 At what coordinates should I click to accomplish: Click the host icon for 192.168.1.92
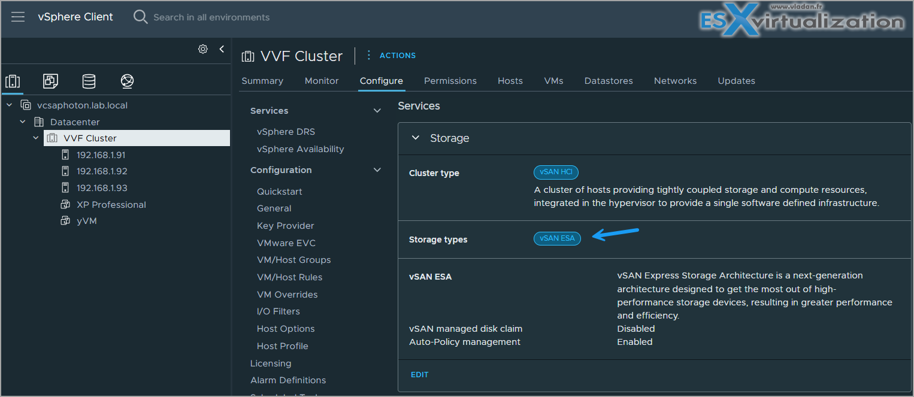pyautogui.click(x=65, y=171)
